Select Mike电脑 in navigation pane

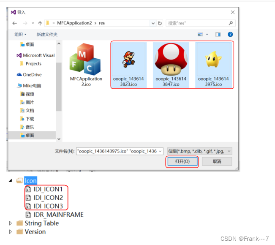click(29, 86)
